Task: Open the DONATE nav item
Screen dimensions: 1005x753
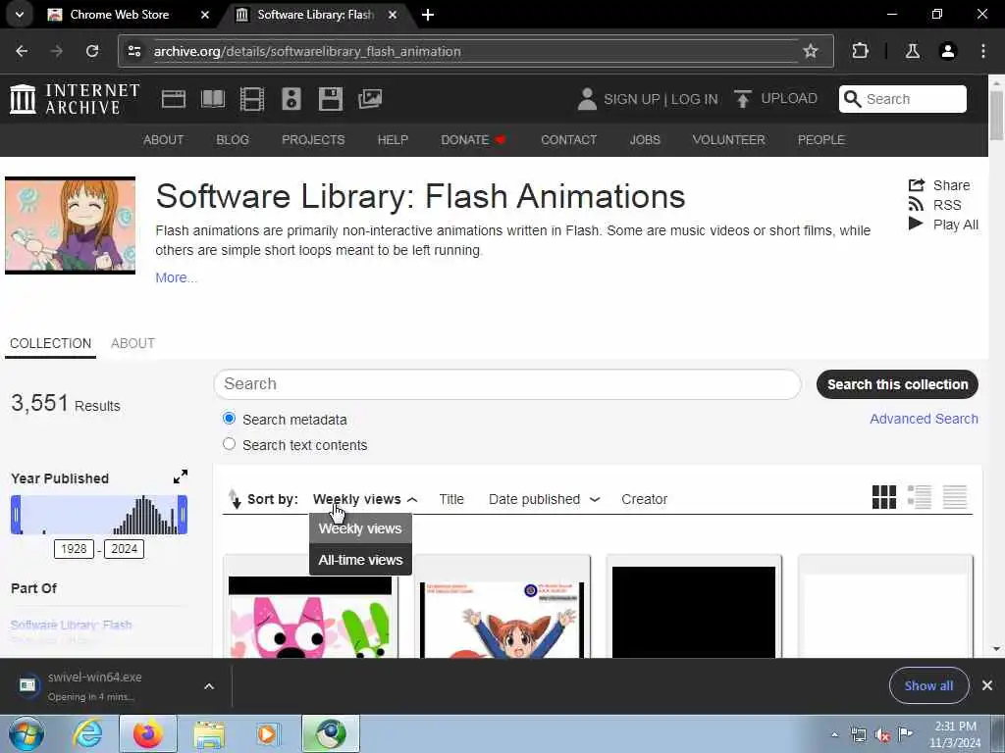Action: [474, 139]
